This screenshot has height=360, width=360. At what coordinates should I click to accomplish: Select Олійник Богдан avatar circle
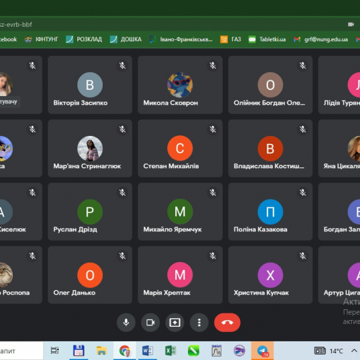point(270,85)
